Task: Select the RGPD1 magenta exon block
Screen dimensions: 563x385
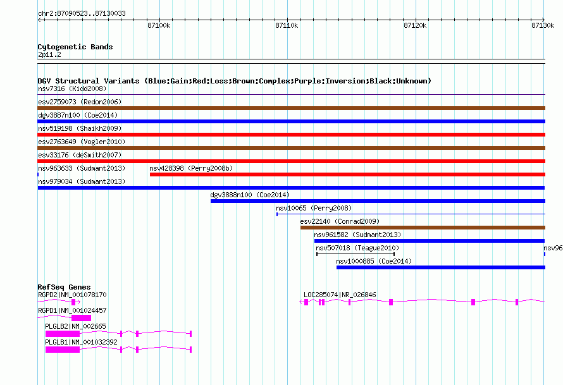Action: [81, 318]
